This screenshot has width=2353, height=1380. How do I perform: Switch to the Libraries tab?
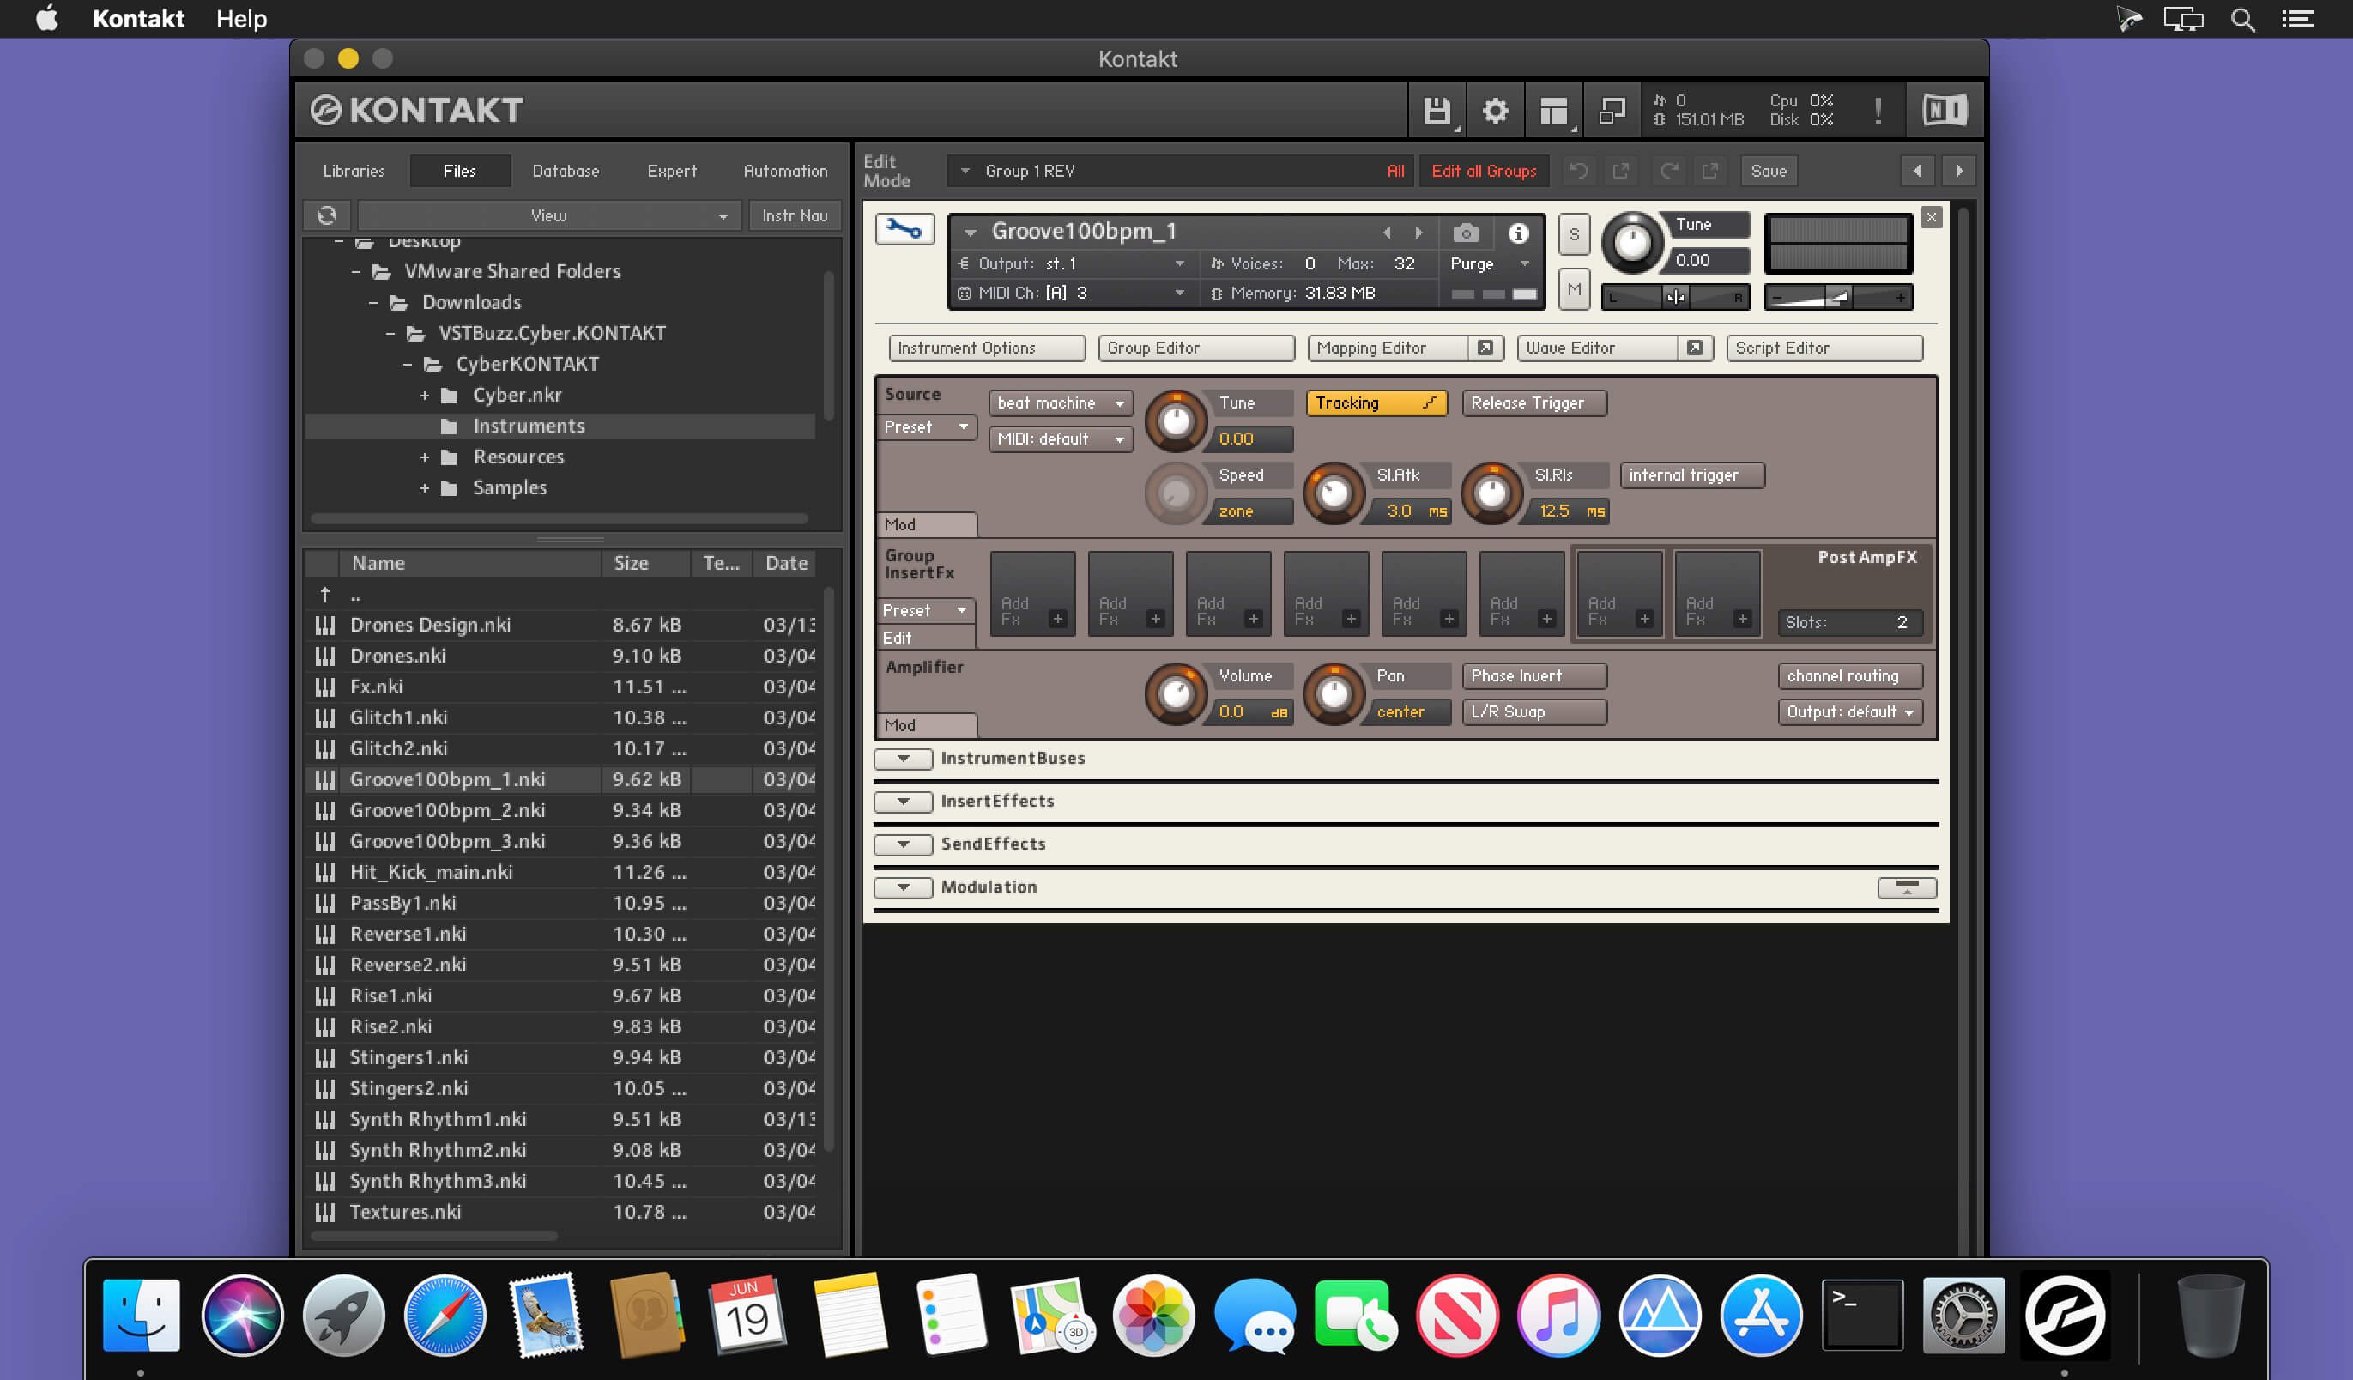tap(354, 171)
